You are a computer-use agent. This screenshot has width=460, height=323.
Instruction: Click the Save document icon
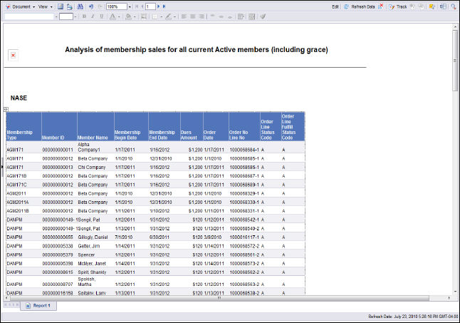(x=61, y=6)
